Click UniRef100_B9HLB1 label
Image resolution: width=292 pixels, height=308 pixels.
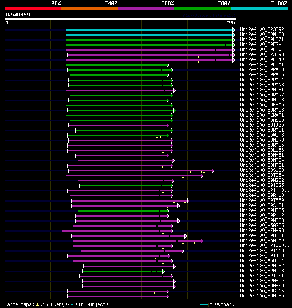coord(262,235)
